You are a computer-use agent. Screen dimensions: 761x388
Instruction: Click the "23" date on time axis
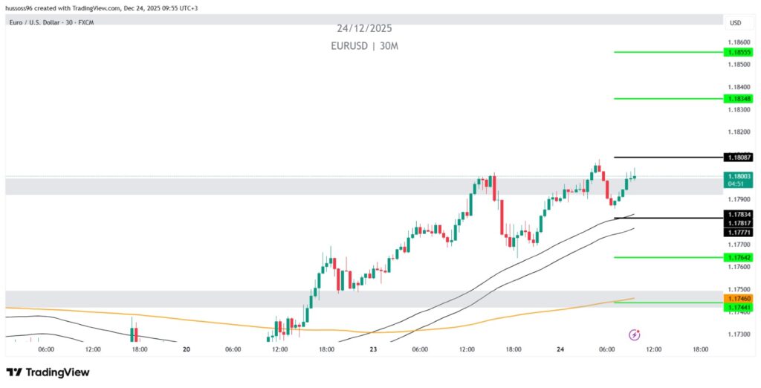[372, 349]
